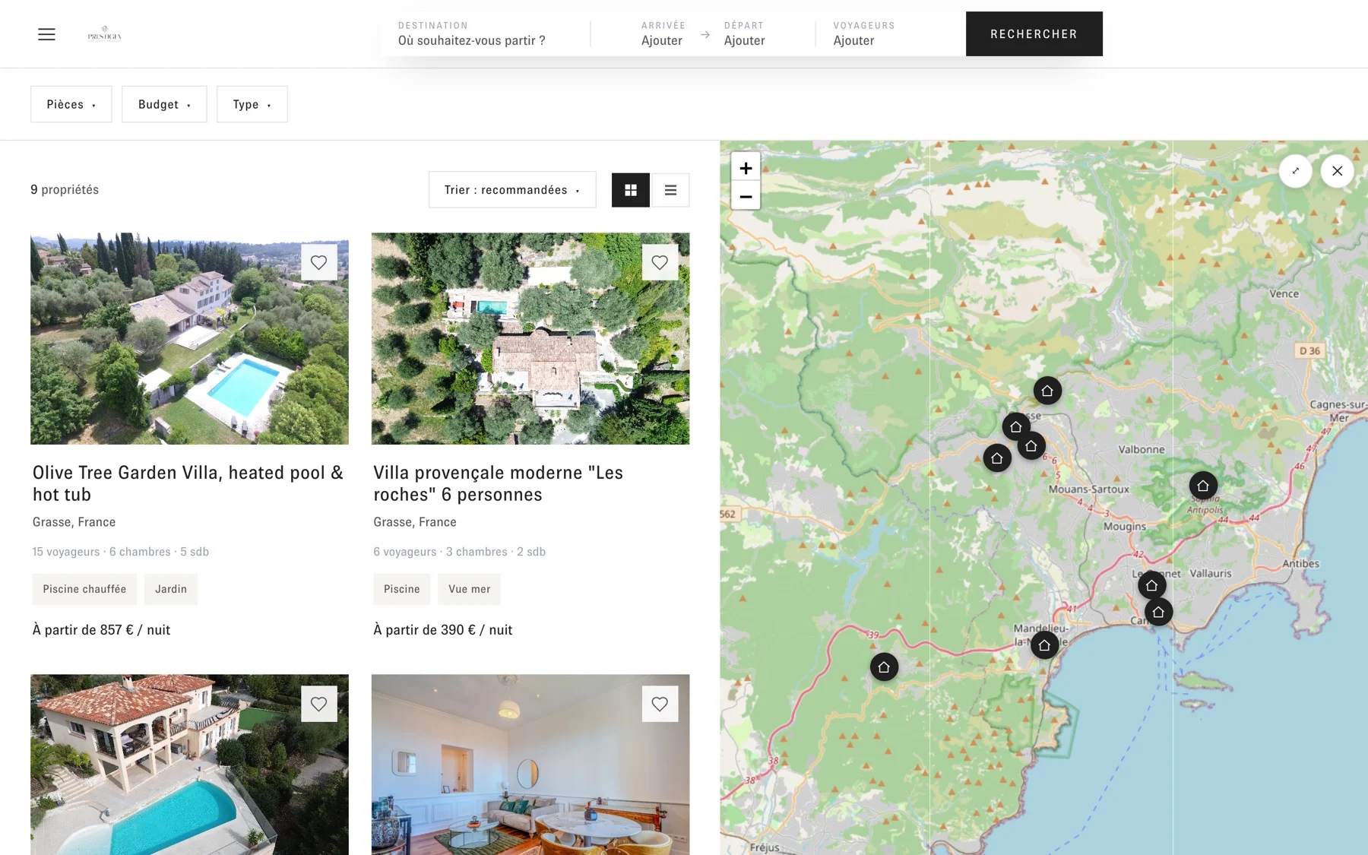The image size is (1368, 855).
Task: Favorite the Olive Tree Garden Villa listing
Action: (x=319, y=262)
